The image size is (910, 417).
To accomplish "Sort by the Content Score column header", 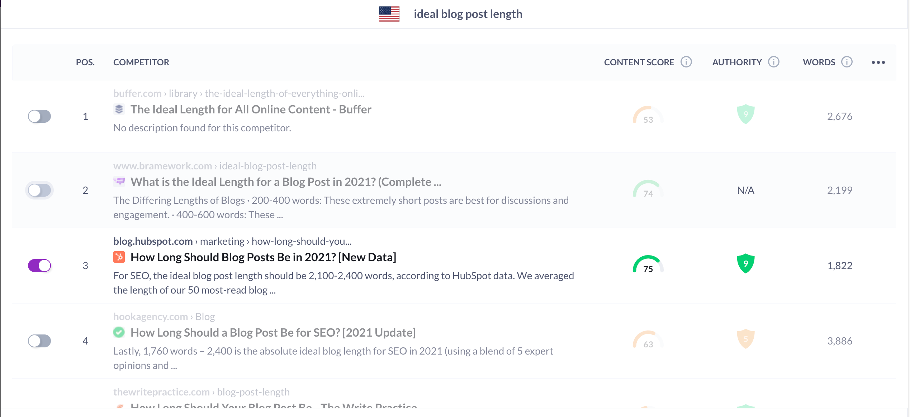I will (639, 62).
